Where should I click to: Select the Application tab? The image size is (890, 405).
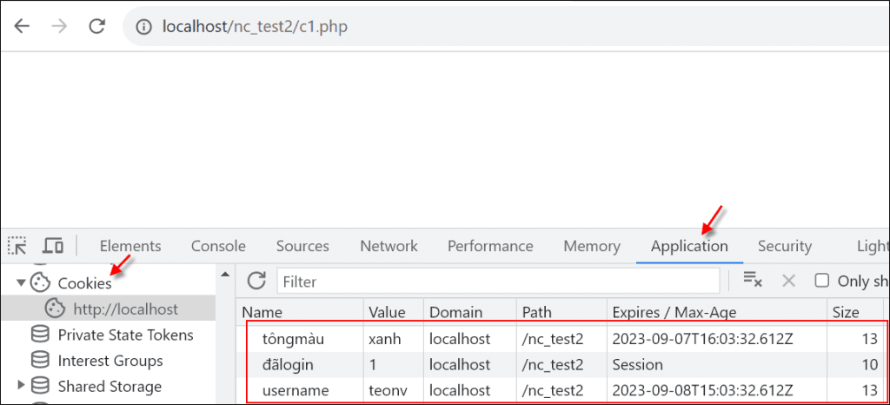click(x=689, y=246)
